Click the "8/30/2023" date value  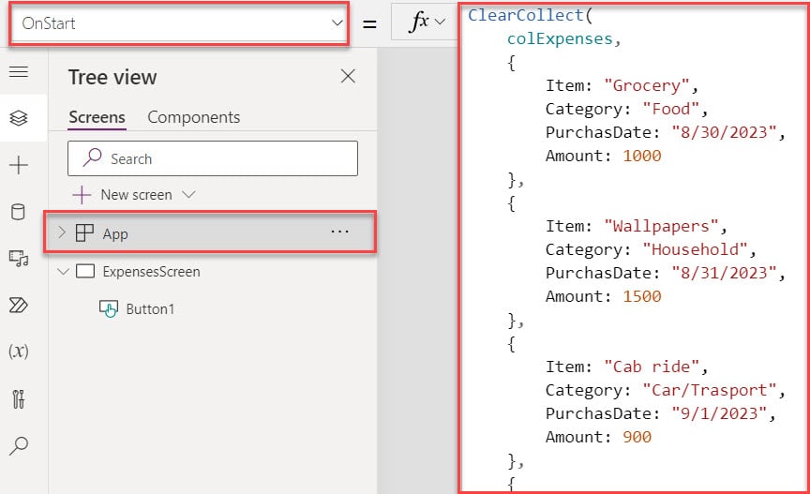pos(725,132)
